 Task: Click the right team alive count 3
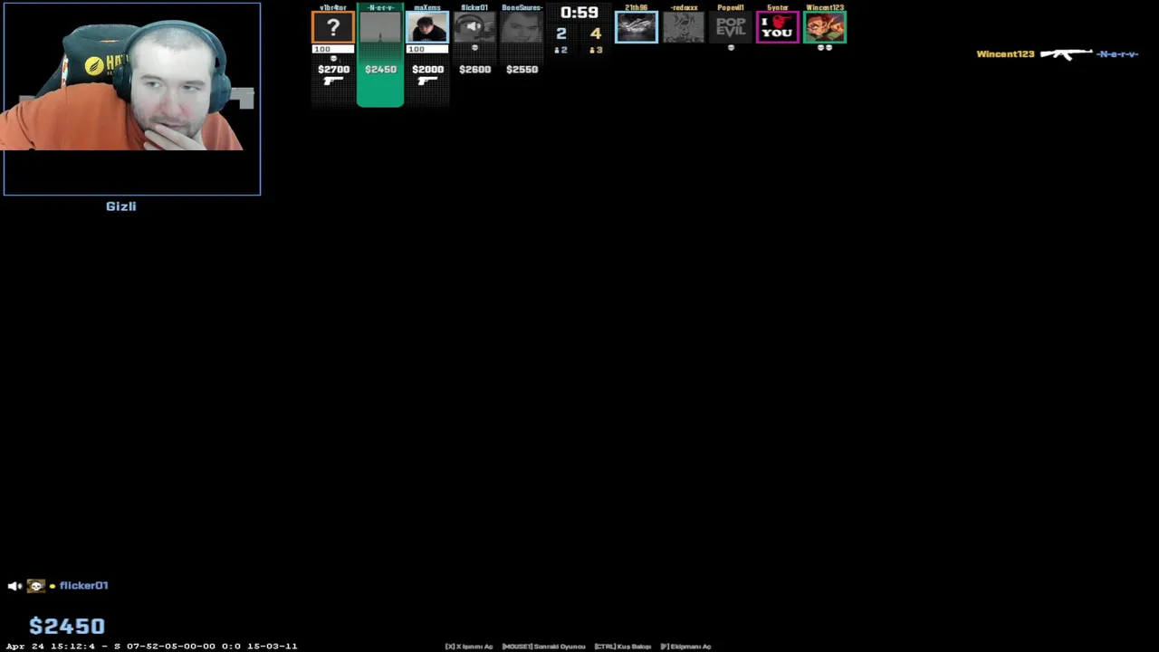[596, 50]
